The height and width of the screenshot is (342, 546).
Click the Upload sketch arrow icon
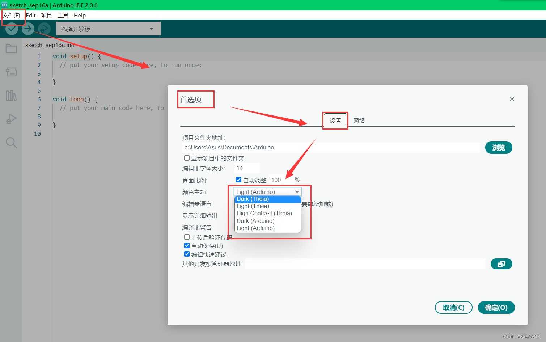click(28, 29)
